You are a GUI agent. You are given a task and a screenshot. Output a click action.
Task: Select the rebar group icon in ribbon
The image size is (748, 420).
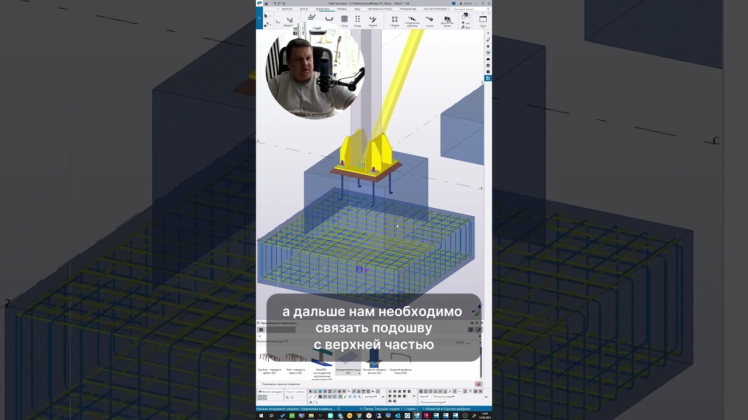tap(311, 17)
